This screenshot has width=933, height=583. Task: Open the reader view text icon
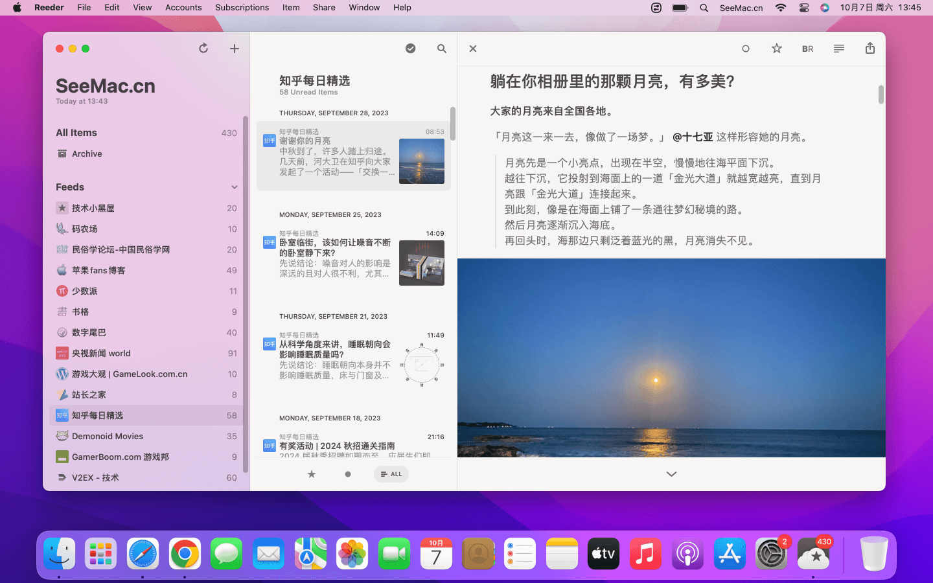tap(839, 49)
